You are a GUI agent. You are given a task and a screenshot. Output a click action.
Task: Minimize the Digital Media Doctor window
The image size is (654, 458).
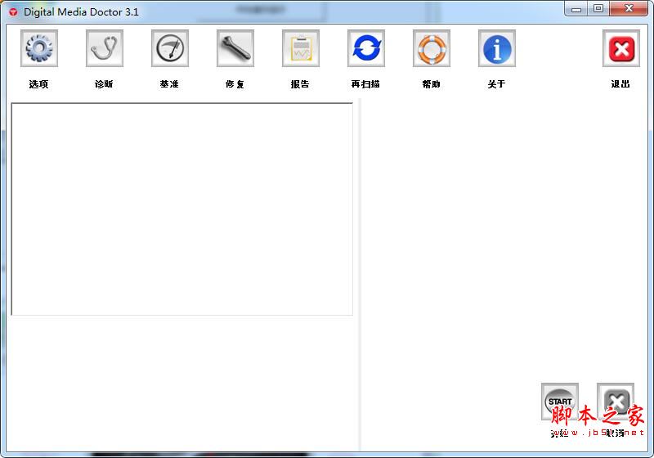pyautogui.click(x=576, y=9)
